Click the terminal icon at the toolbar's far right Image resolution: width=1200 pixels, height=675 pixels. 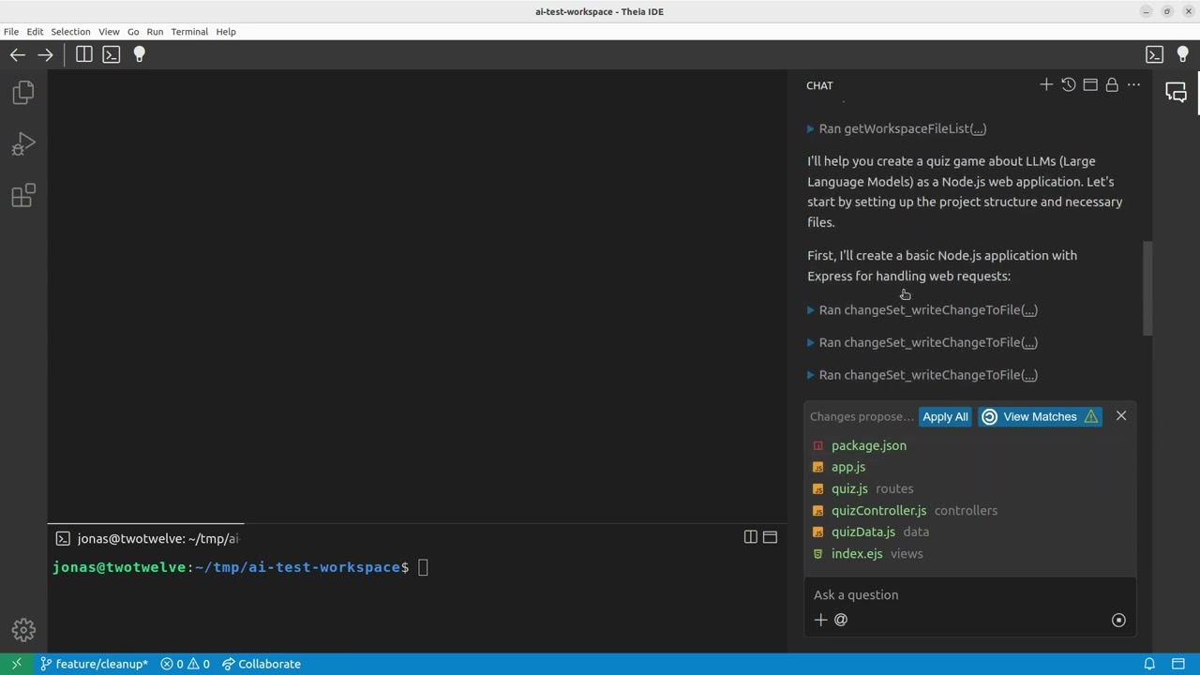(x=1155, y=54)
